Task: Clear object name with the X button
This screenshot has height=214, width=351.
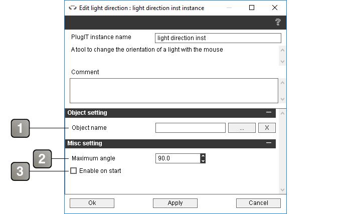Action: pyautogui.click(x=267, y=128)
